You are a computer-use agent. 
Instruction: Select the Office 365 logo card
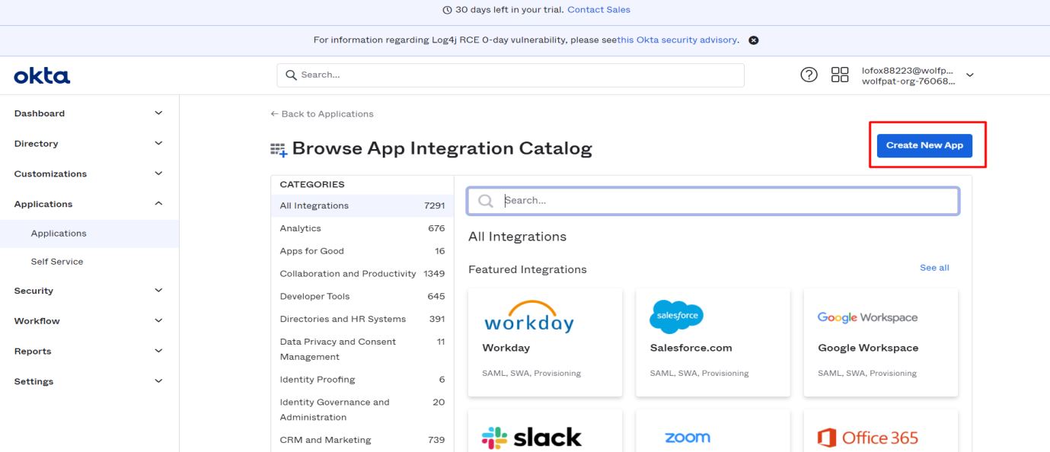pos(881,431)
